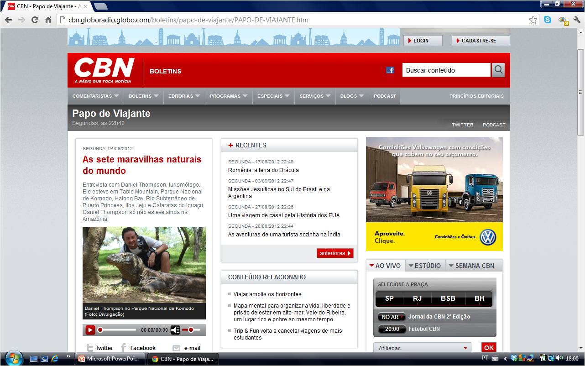Go to the browser home page icon

(48, 20)
